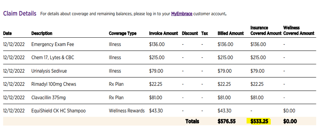Click the Insurance Covered Amount header
This screenshot has width=322, height=130.
click(266, 31)
